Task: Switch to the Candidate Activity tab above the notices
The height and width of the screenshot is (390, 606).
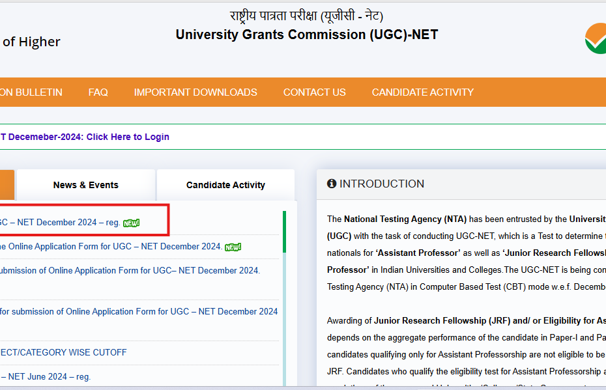Action: (x=225, y=185)
